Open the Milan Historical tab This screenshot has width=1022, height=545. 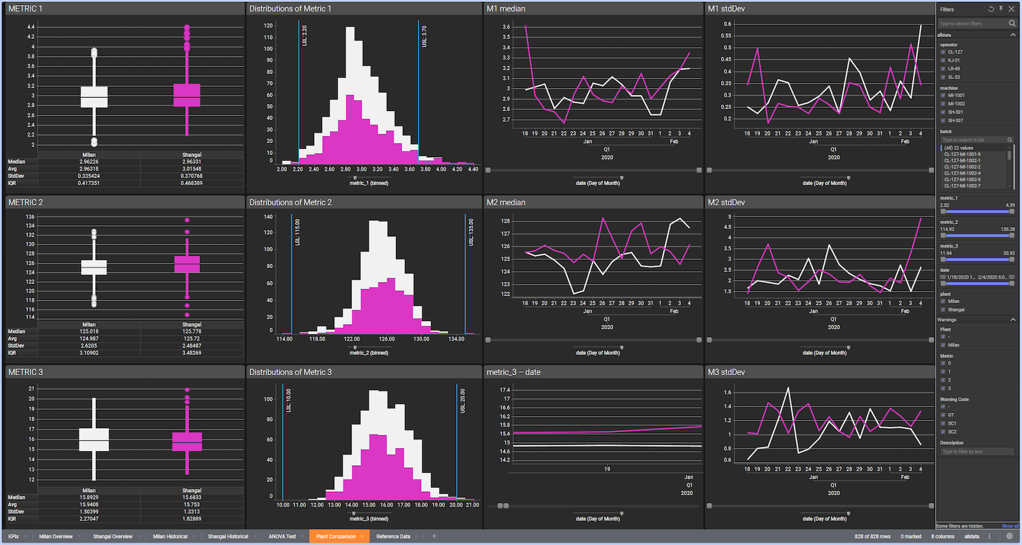(x=170, y=537)
